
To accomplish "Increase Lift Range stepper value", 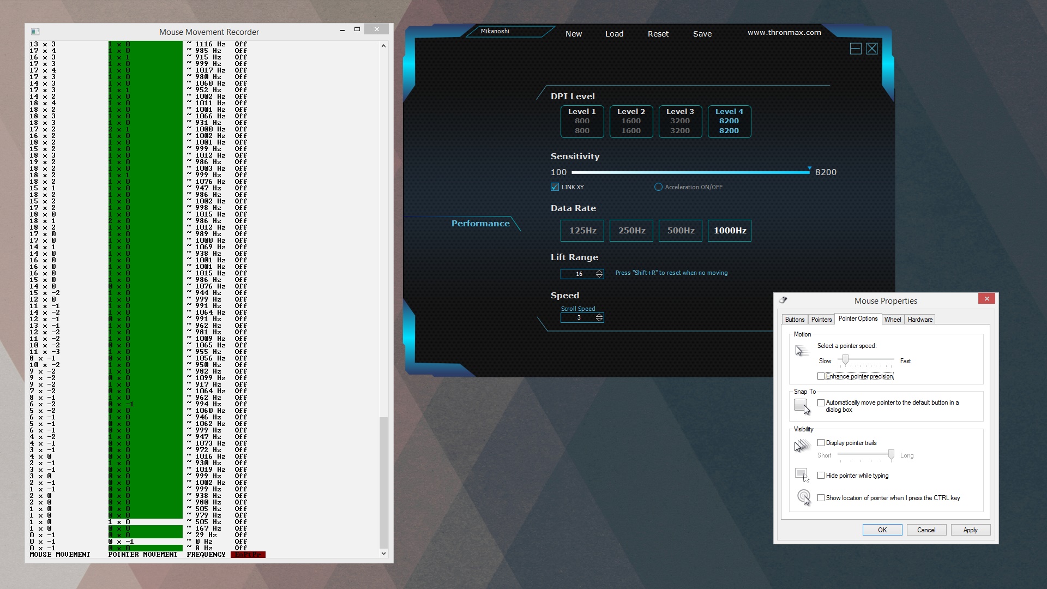I will 599,272.
